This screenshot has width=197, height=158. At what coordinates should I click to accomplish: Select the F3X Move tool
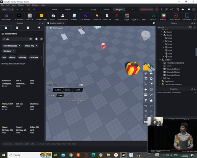tap(146, 68)
